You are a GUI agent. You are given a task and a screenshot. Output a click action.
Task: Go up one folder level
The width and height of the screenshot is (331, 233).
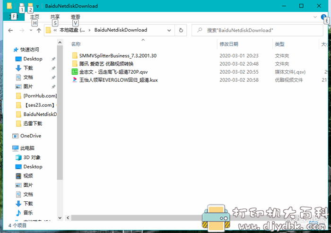tap(39, 30)
